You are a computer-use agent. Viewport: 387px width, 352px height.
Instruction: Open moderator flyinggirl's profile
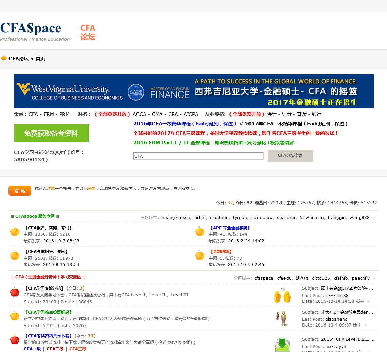coord(337,218)
